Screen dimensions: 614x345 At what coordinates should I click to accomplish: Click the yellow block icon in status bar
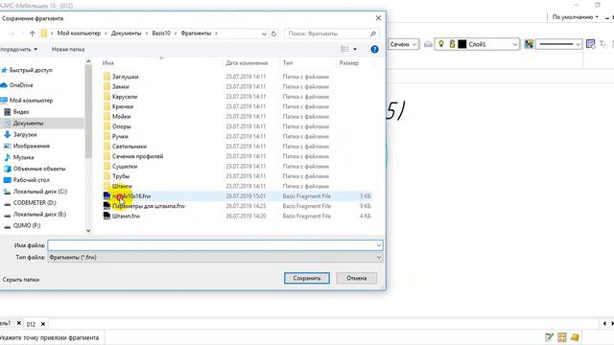click(x=575, y=337)
